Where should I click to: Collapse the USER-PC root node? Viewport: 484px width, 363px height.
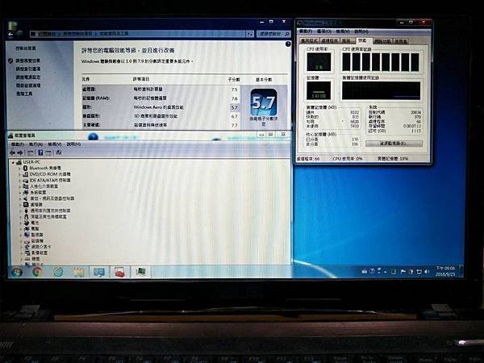click(13, 162)
